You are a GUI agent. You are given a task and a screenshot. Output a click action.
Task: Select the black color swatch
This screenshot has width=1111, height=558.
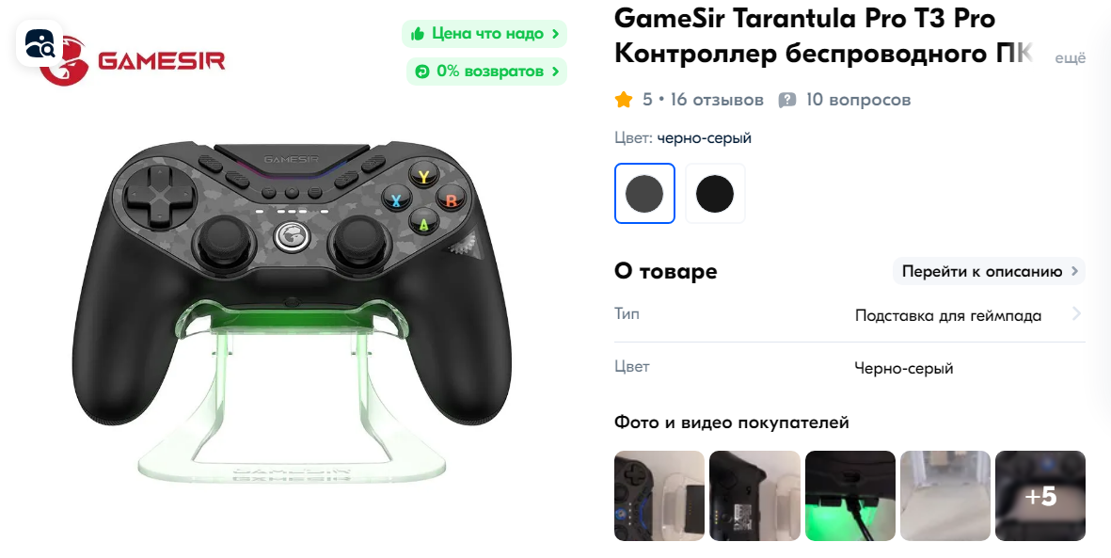tap(715, 194)
